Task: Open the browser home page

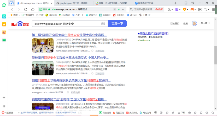Action: click(x=33, y=9)
